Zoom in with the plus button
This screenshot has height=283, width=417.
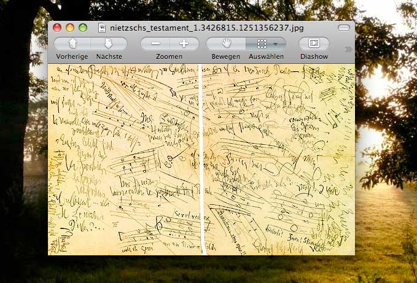pos(184,44)
